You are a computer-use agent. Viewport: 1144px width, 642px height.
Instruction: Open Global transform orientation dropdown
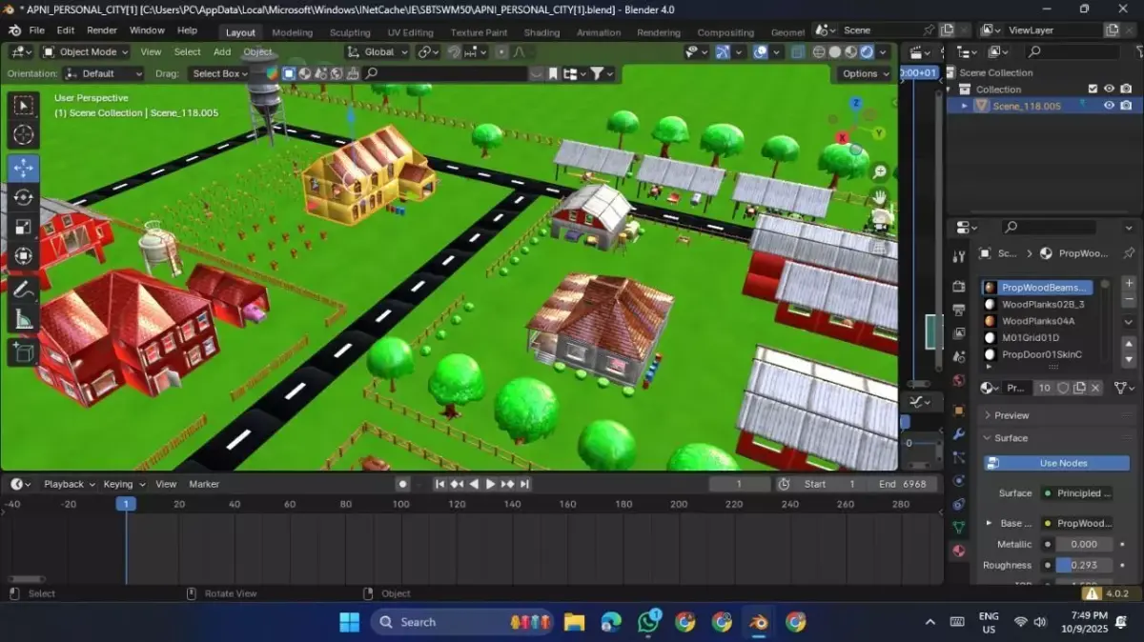click(x=378, y=51)
